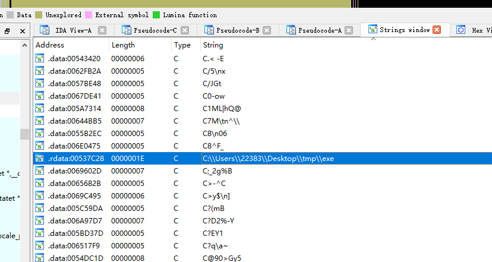Close the Pseudocode-C tab
This screenshot has height=262, width=492.
(185, 30)
